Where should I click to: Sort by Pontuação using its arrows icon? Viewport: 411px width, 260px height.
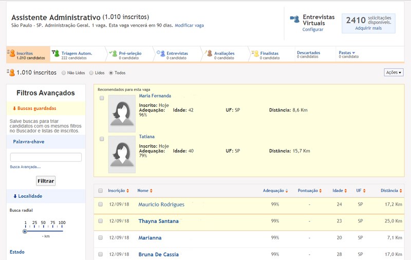320,191
